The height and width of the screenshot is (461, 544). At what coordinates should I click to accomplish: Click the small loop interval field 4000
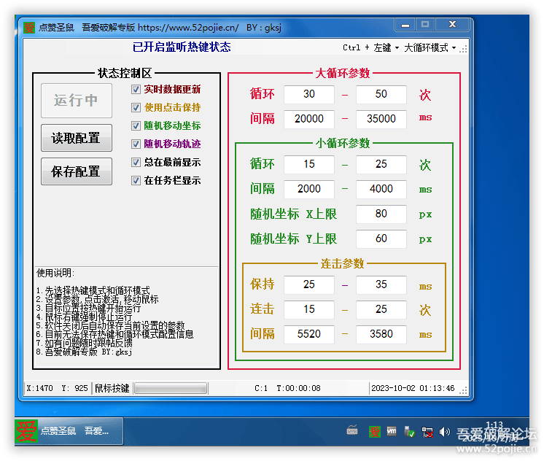coord(381,189)
